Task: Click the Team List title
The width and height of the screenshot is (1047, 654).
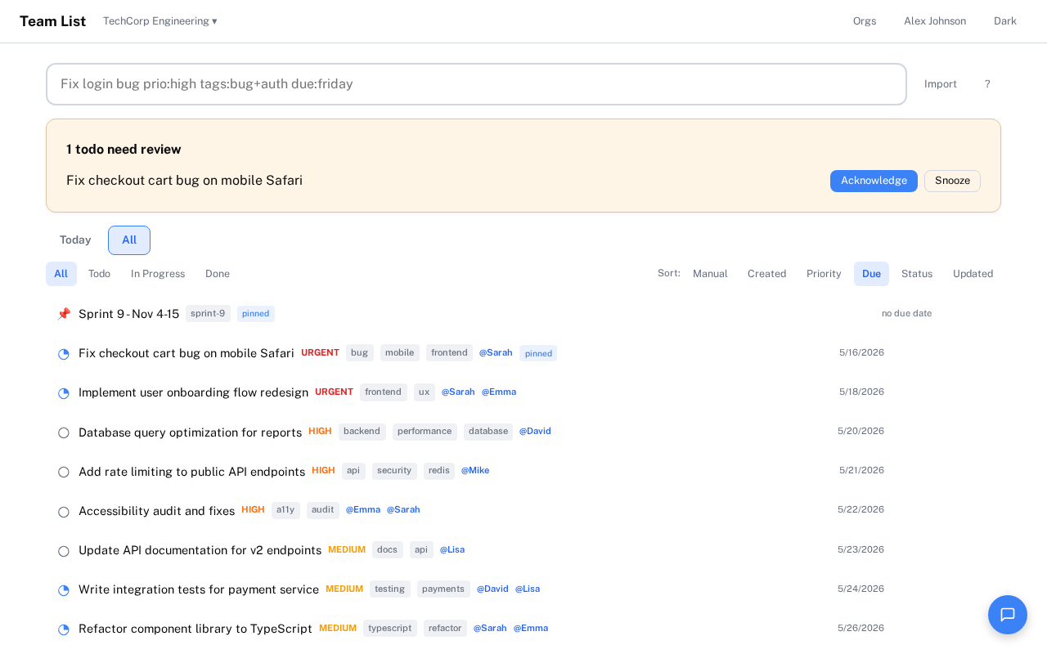Action: [52, 21]
